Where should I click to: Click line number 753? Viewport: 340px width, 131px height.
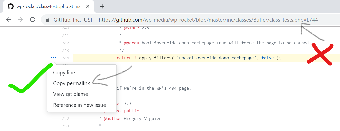click(65, 126)
